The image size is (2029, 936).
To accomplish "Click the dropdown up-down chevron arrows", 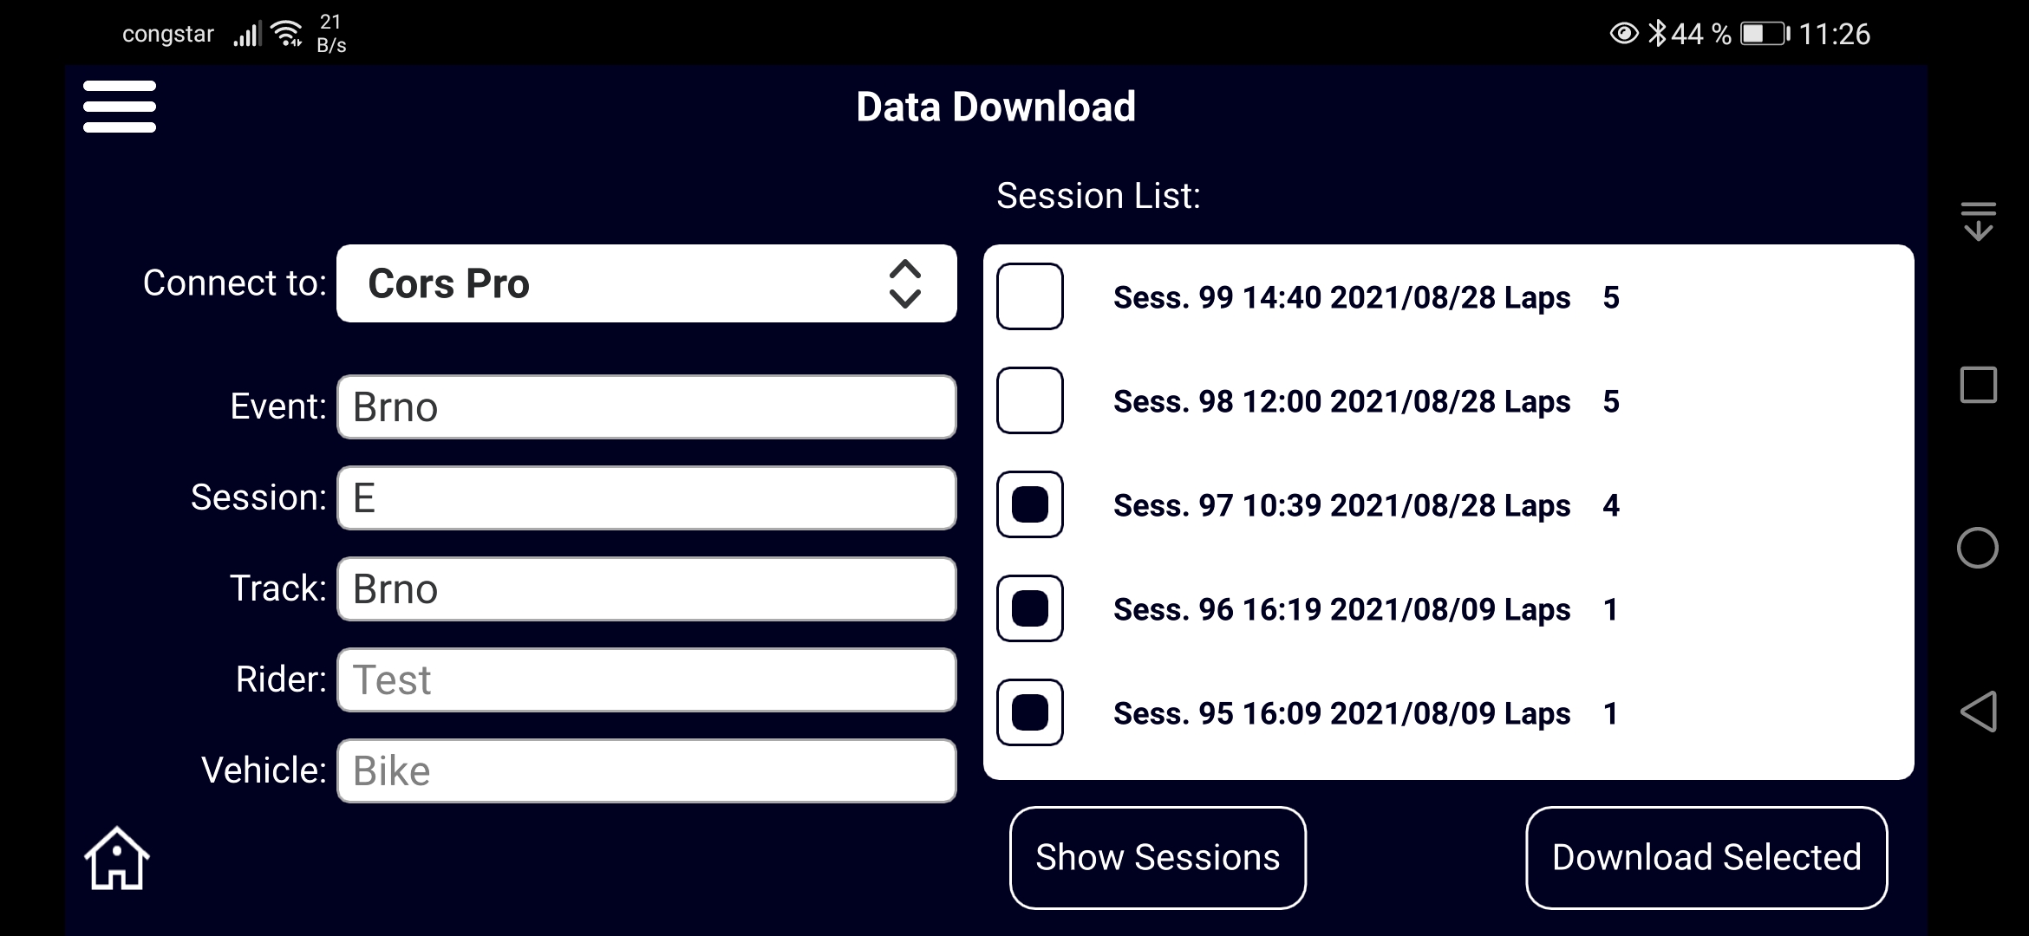I will point(905,283).
